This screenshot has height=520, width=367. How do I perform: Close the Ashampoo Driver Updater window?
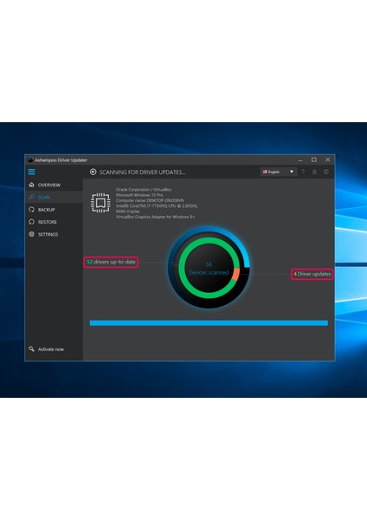tap(327, 159)
